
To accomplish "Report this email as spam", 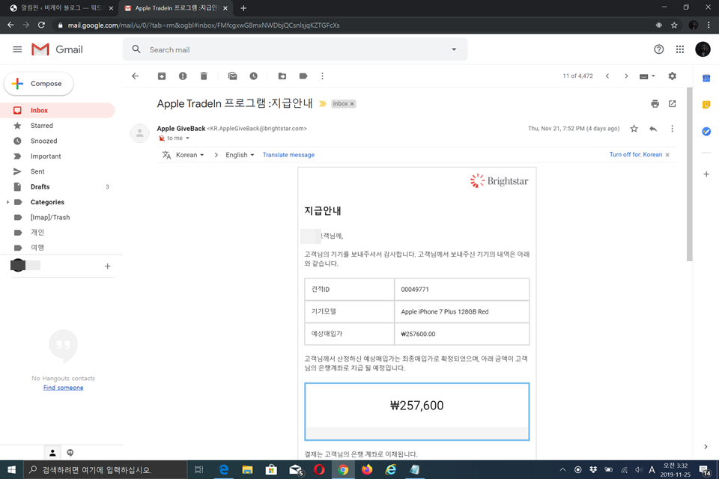I will click(x=183, y=76).
